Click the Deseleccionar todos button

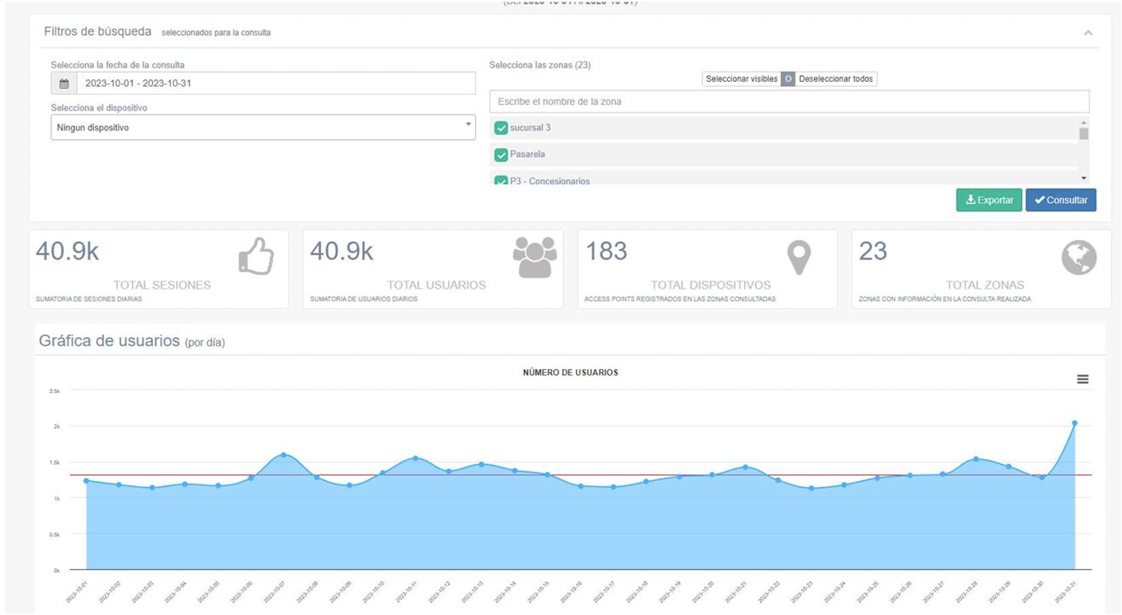835,78
